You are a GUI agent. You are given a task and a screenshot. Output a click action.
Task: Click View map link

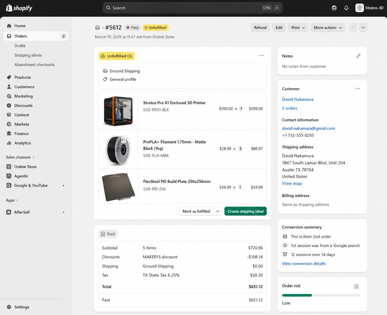pyautogui.click(x=292, y=184)
